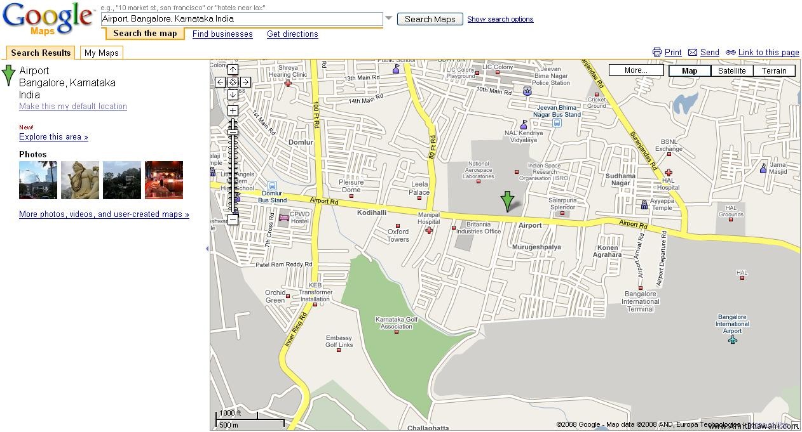Click the Ayyappa Temple icon
This screenshot has height=432, width=802.
644,205
